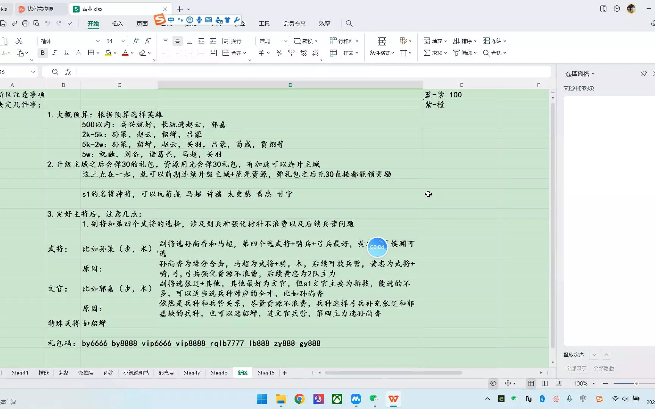Click the insert function fx icon
Screen dimensions: 655x409
coord(68,72)
